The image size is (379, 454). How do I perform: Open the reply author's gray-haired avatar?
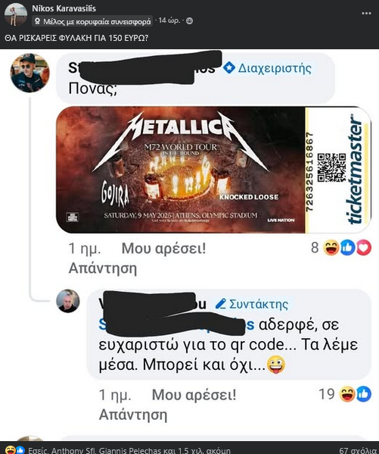point(68,301)
